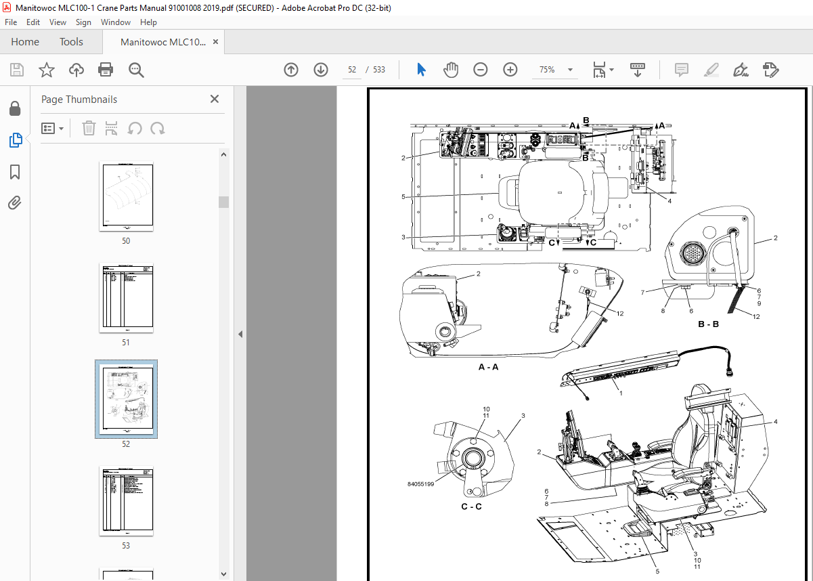Image resolution: width=813 pixels, height=581 pixels.
Task: Switch to the Home tab
Action: (x=25, y=42)
